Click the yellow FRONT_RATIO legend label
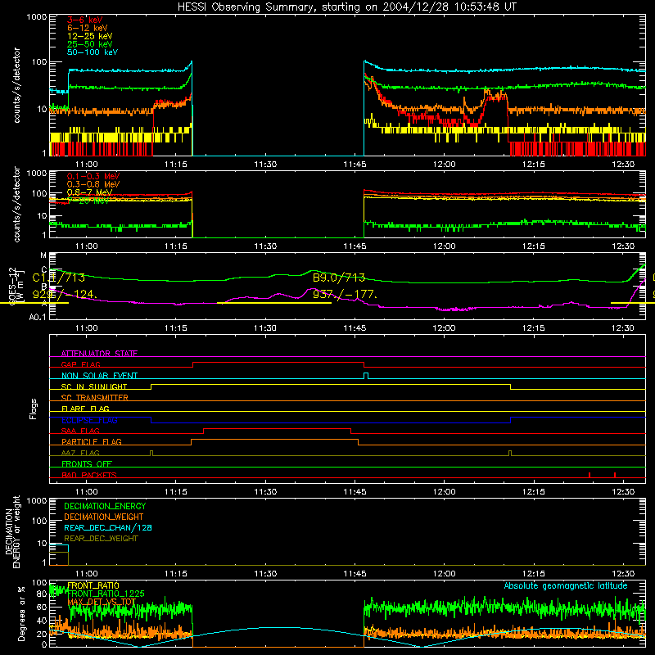Image resolution: width=655 pixels, height=655 pixels. (x=93, y=585)
